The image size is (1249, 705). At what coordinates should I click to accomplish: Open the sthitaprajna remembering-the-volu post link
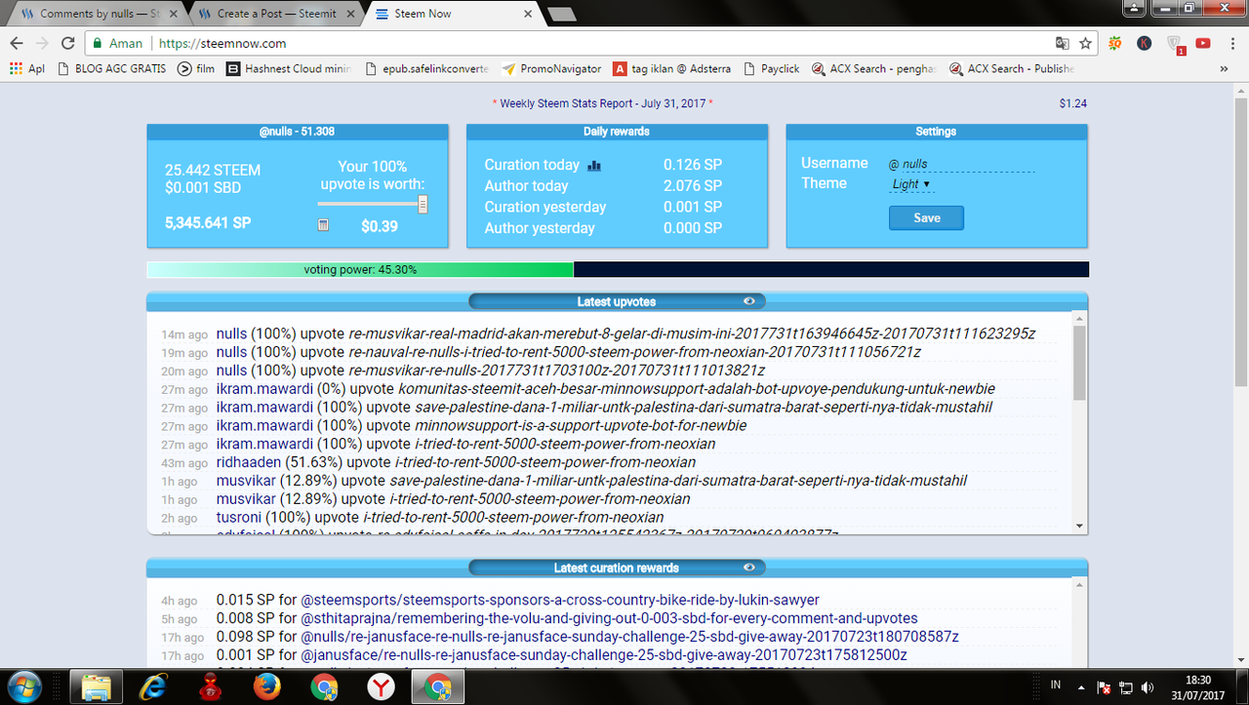pos(609,618)
